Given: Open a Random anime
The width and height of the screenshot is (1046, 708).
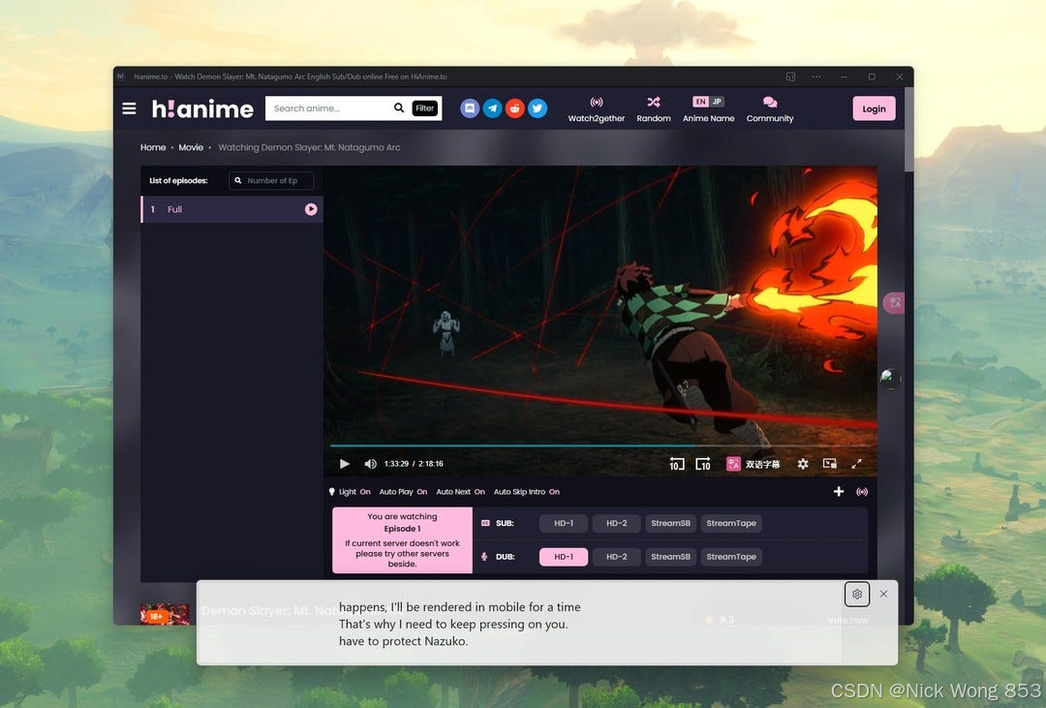Looking at the screenshot, I should click(654, 109).
